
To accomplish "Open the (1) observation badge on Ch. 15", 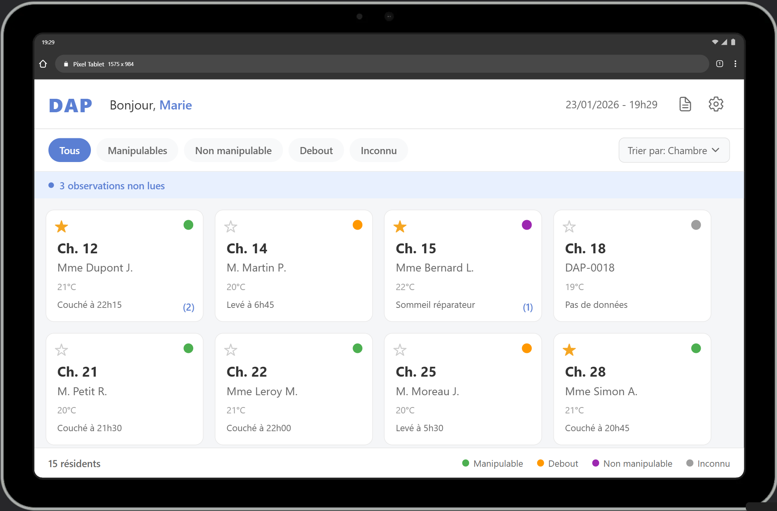I will [x=528, y=307].
